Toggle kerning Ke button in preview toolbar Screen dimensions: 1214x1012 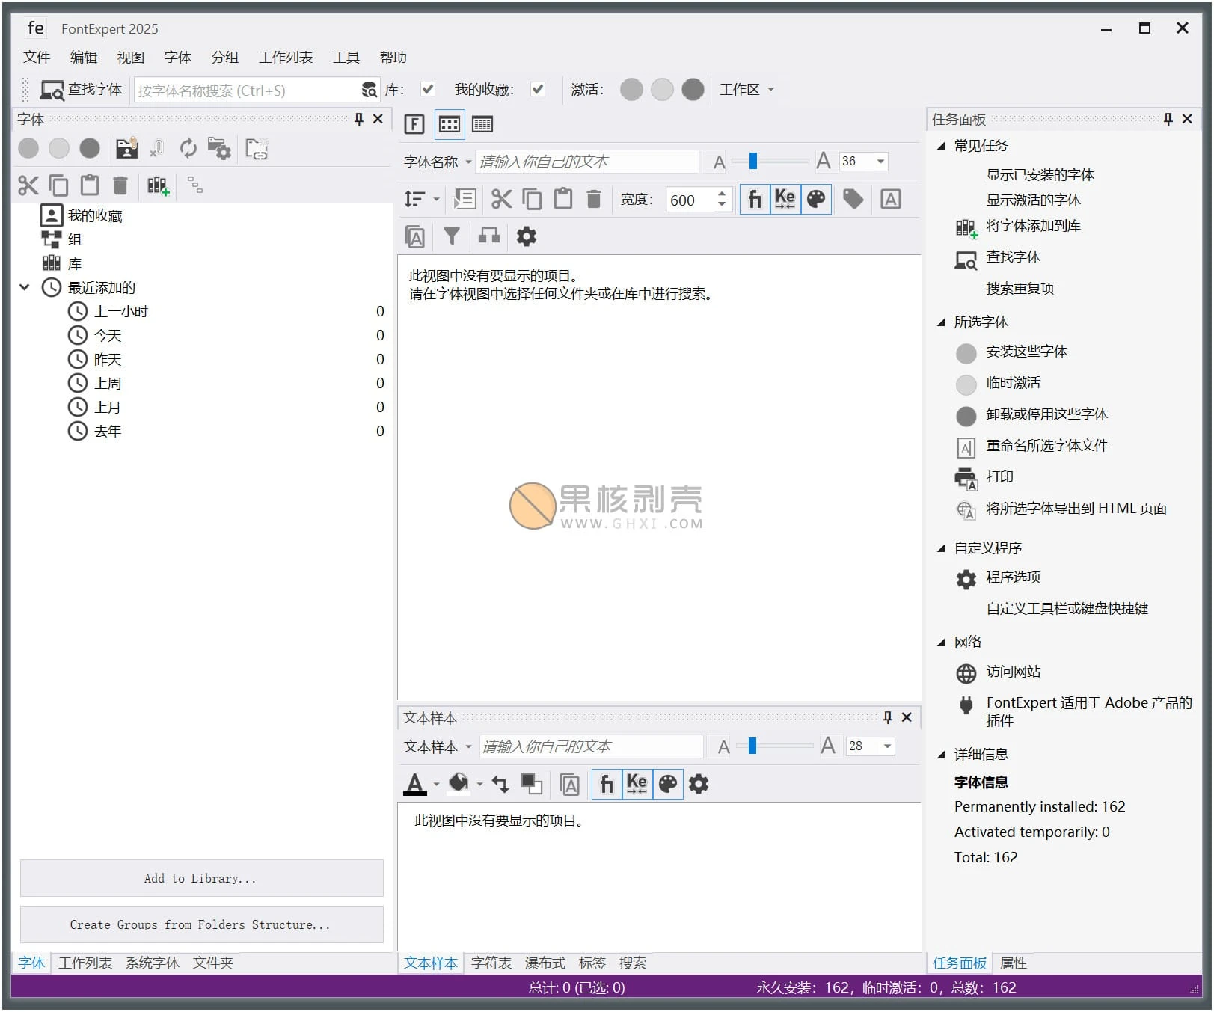click(785, 199)
